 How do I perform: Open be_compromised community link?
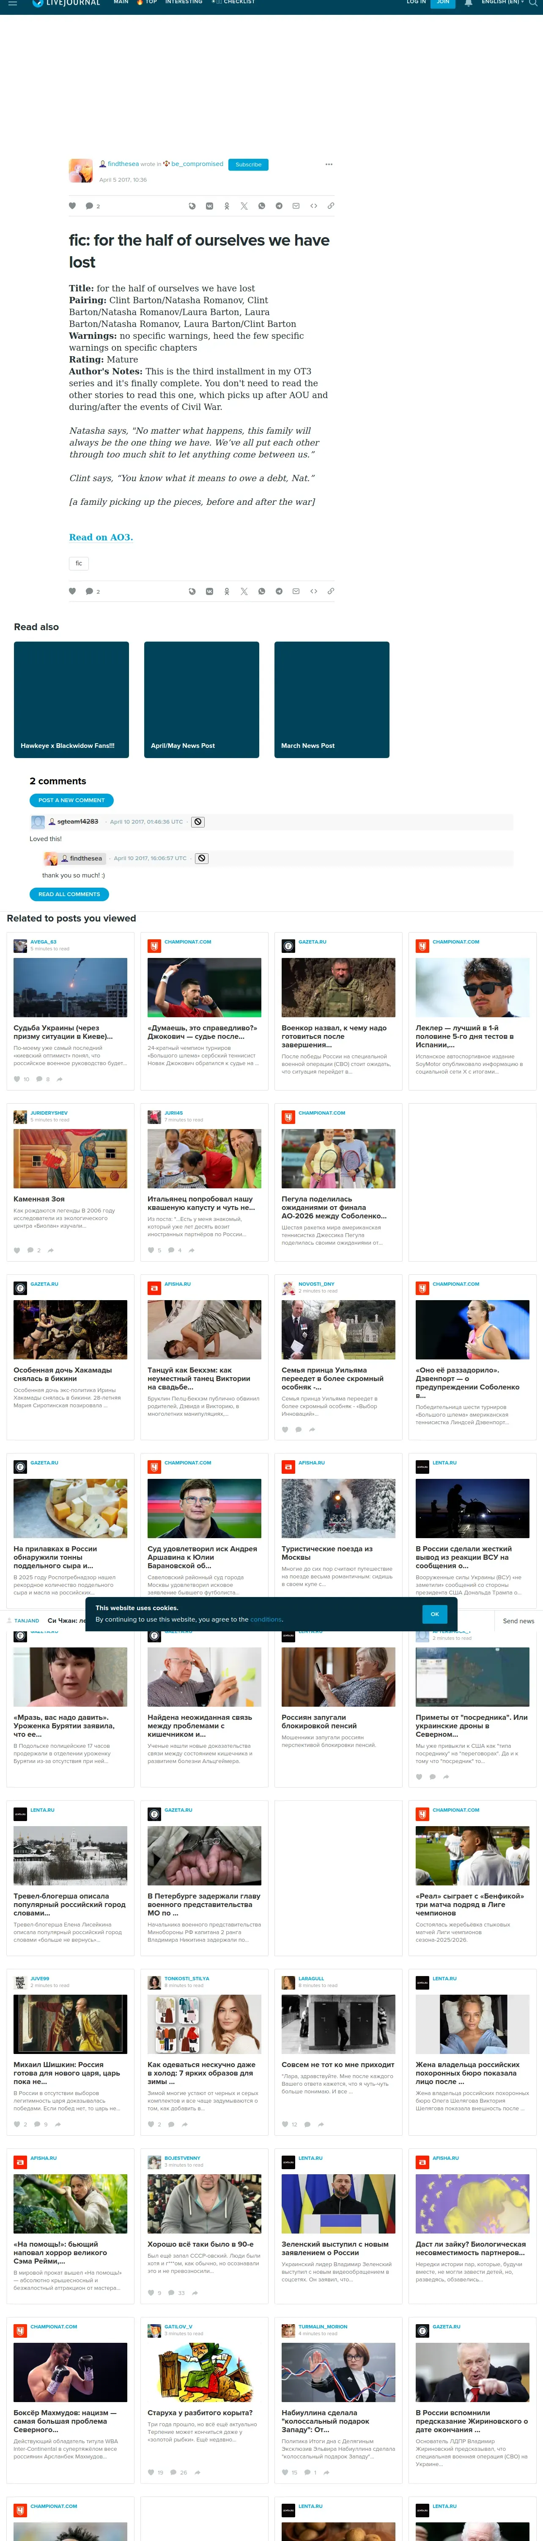coord(197,164)
